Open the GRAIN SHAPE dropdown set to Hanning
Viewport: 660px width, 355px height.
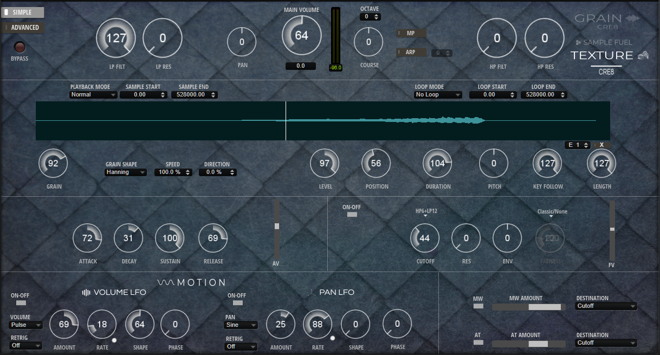tap(126, 172)
